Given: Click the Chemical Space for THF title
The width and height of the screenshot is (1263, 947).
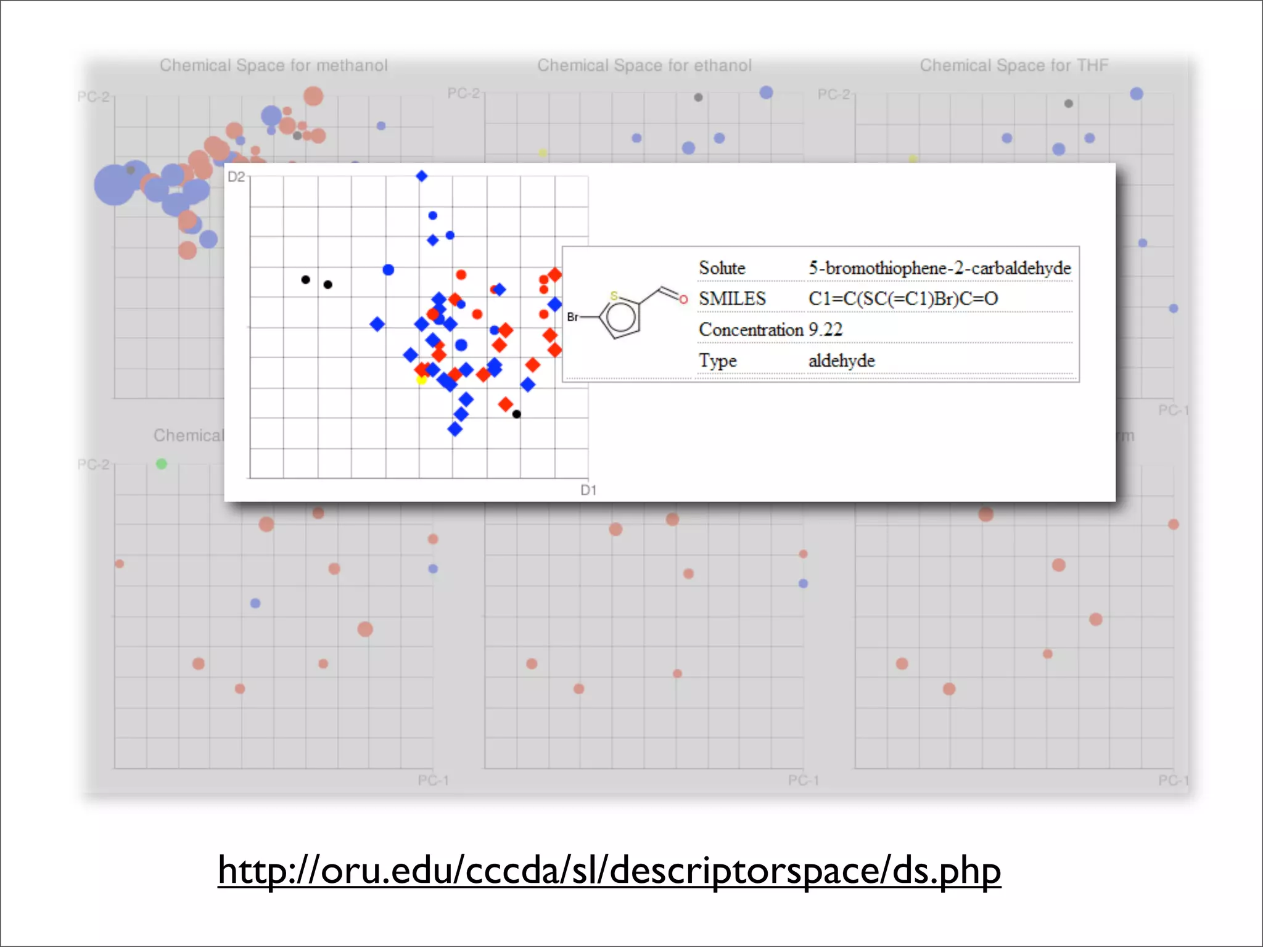Looking at the screenshot, I should [x=1014, y=65].
